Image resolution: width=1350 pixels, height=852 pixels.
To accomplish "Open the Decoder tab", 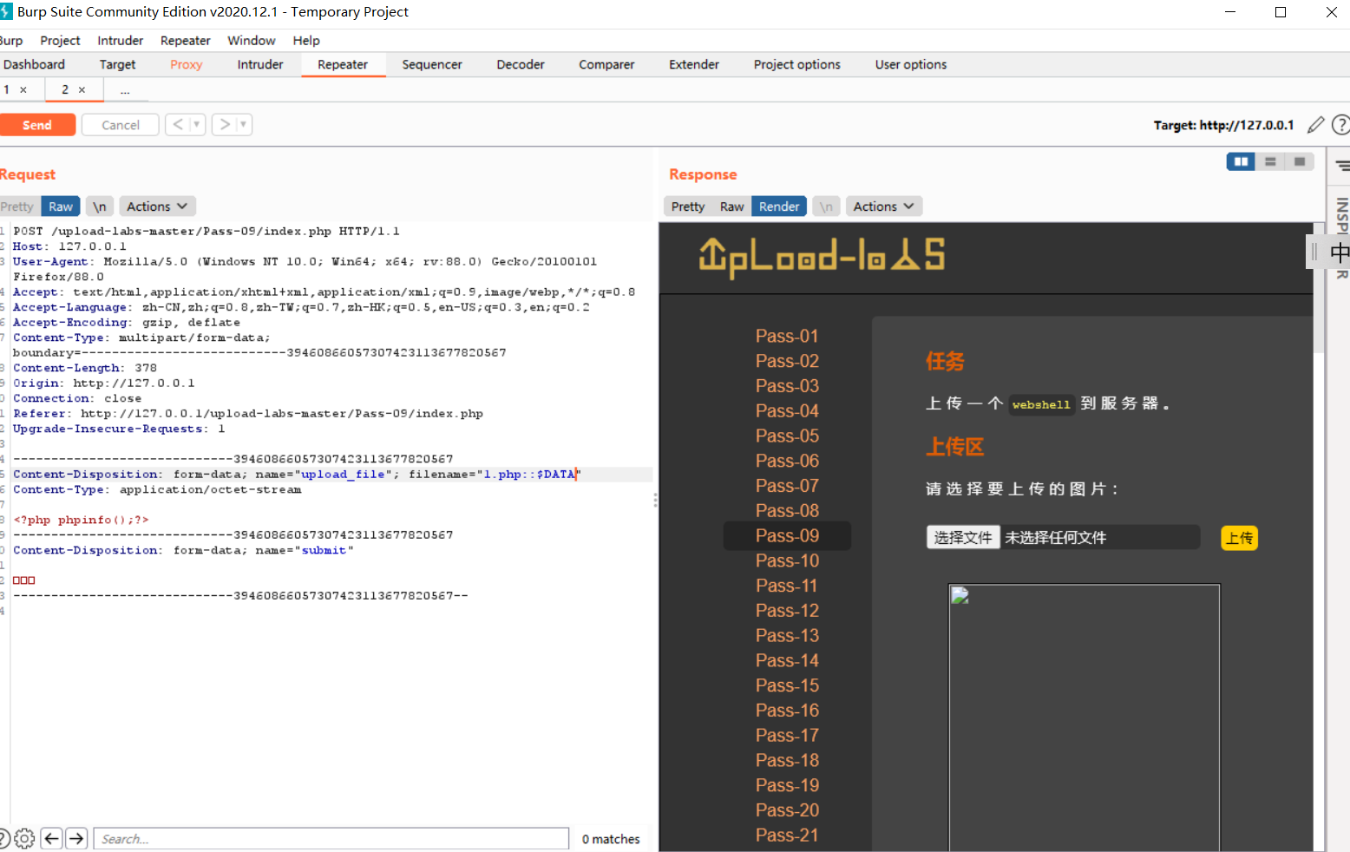I will click(x=521, y=64).
